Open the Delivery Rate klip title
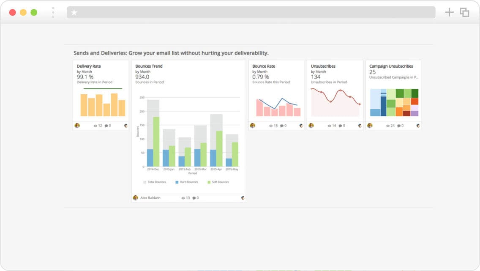 tap(89, 66)
